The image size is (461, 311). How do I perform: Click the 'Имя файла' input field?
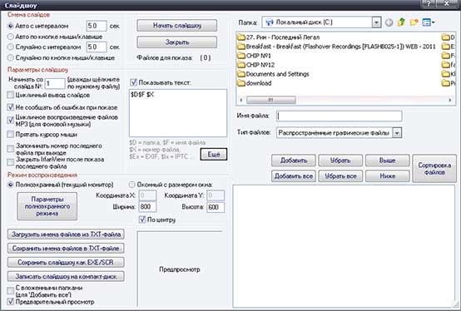coord(339,116)
